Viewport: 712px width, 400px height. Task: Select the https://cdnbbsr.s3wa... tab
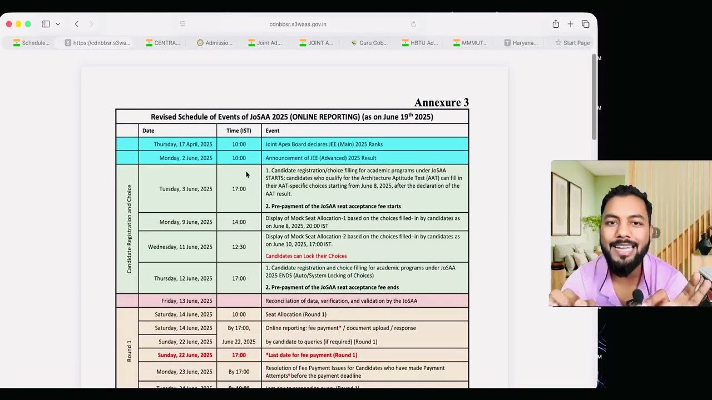pos(97,43)
